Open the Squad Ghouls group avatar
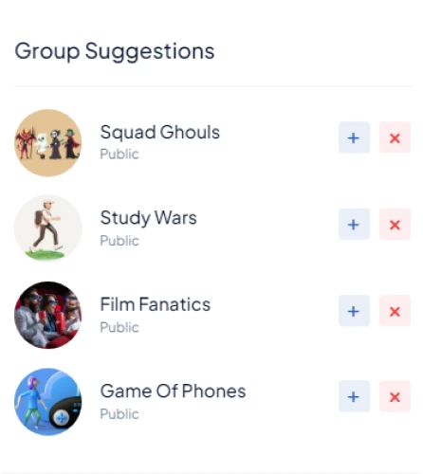This screenshot has height=474, width=423. 48,143
